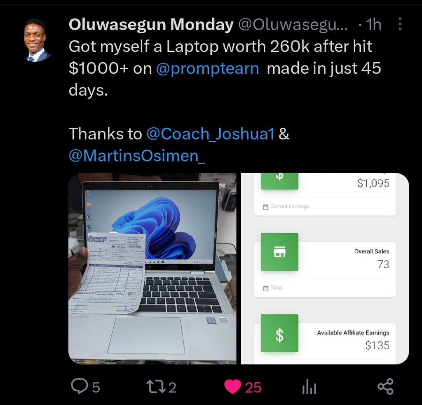Open Oluwasegun Monday's profile picture
422x405 pixels.
[36, 40]
